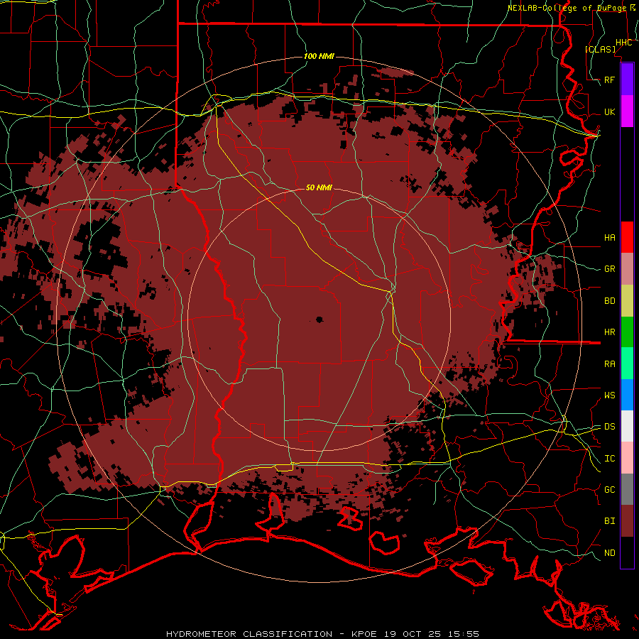Screen dimensions: 639x639
Task: Click the UK legend label
Action: 609,111
